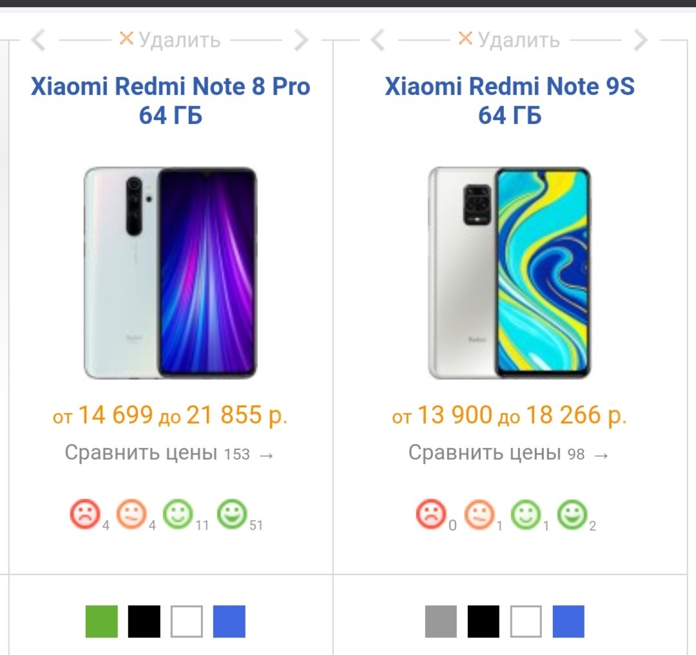Click the sad red face rating for Note 8 Pro
The width and height of the screenshot is (696, 655).
click(85, 514)
